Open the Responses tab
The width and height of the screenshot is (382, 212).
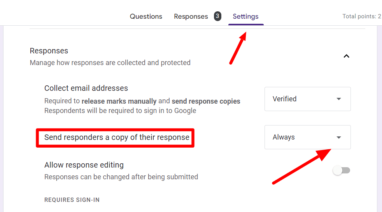191,16
